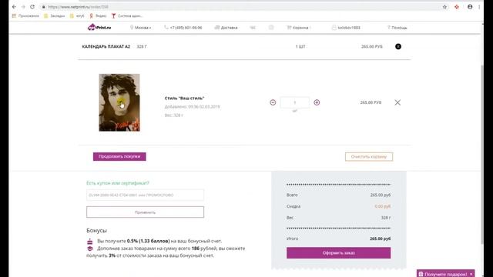The width and height of the screenshot is (493, 277).
Task: Click the browser forward arrow
Action: tap(23, 7)
